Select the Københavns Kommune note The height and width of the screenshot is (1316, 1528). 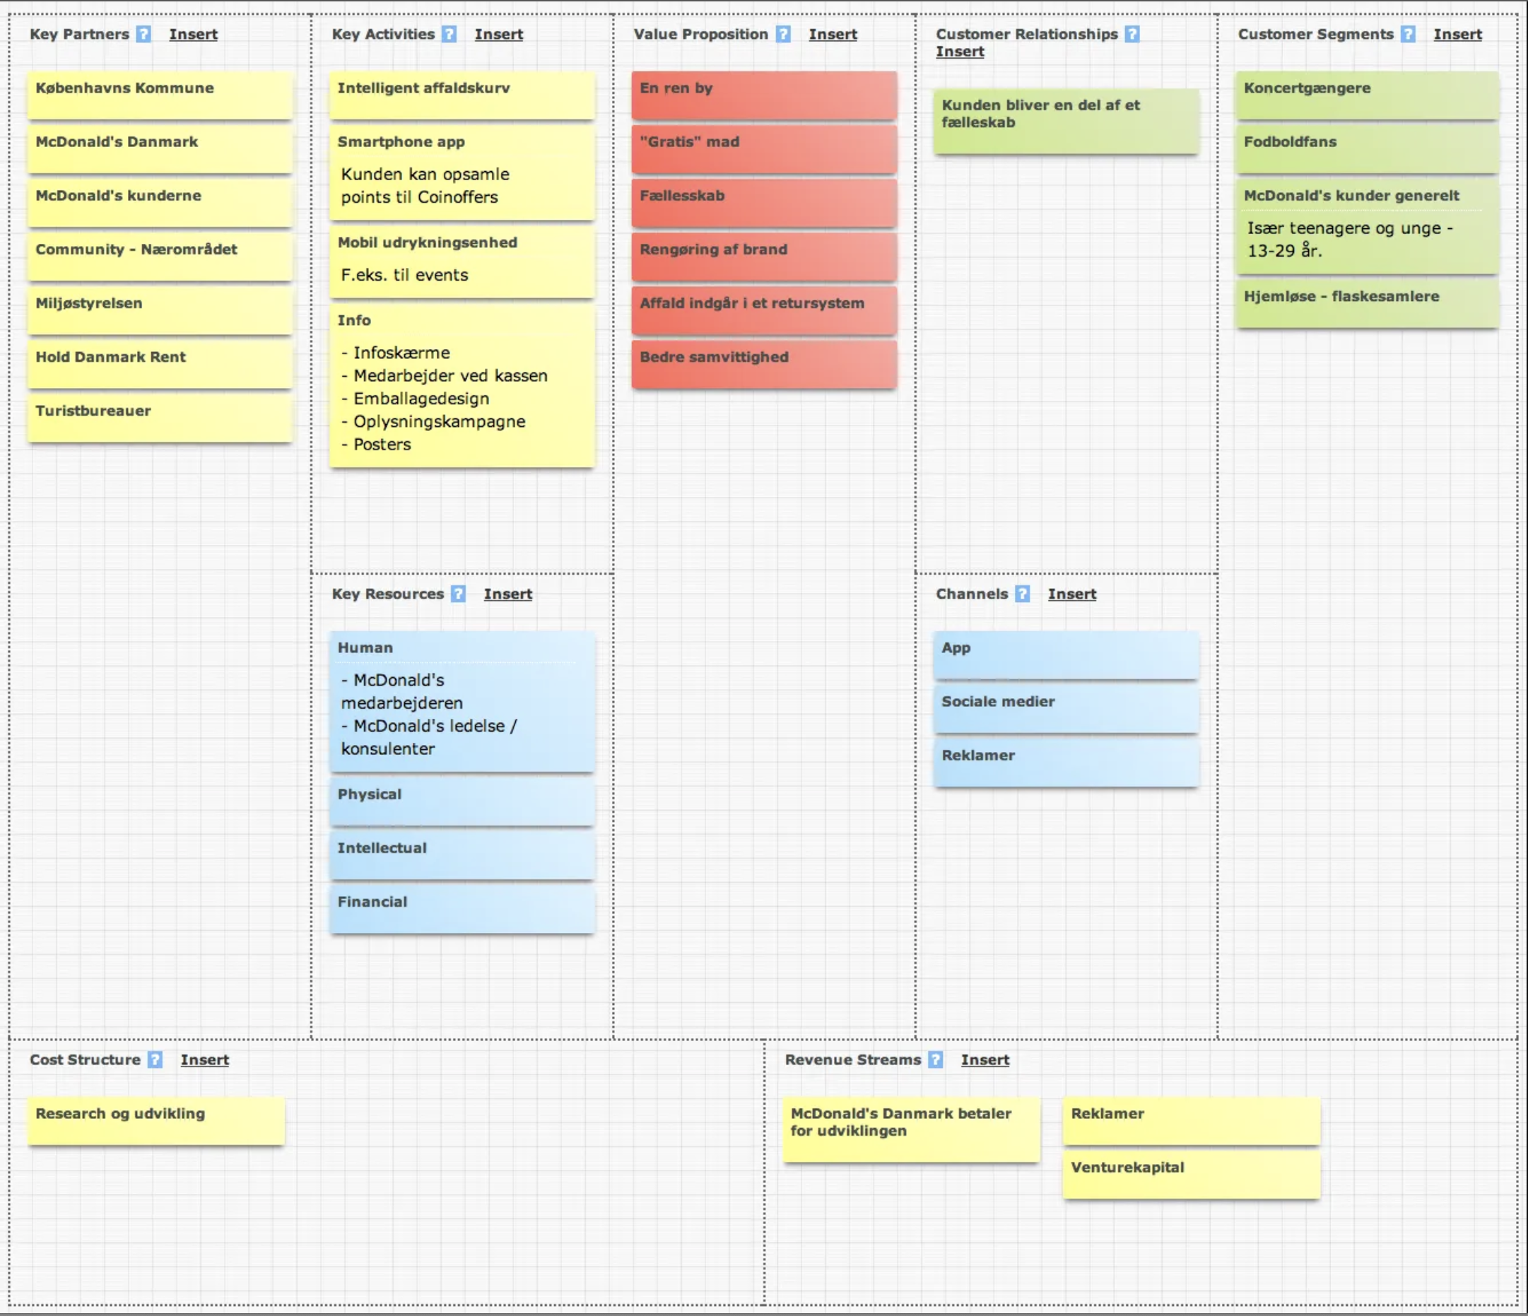click(x=160, y=95)
